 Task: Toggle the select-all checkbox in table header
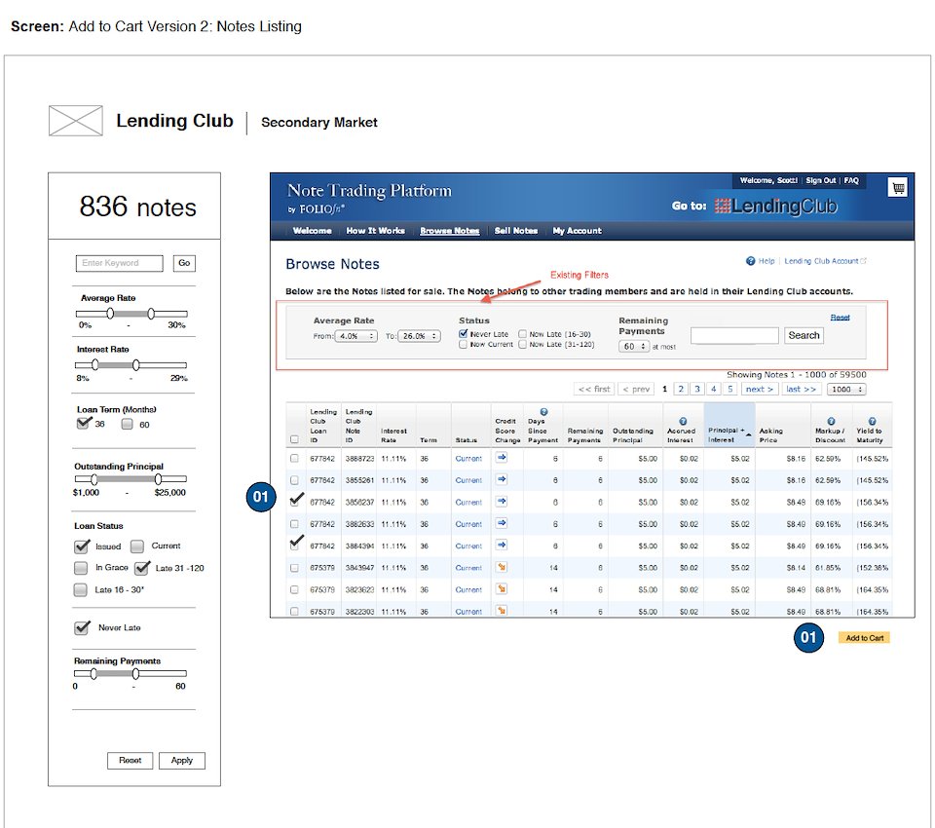point(295,439)
